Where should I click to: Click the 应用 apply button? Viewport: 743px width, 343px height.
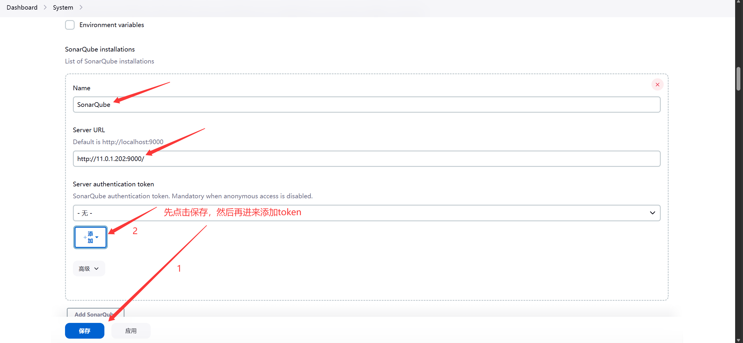pos(131,331)
